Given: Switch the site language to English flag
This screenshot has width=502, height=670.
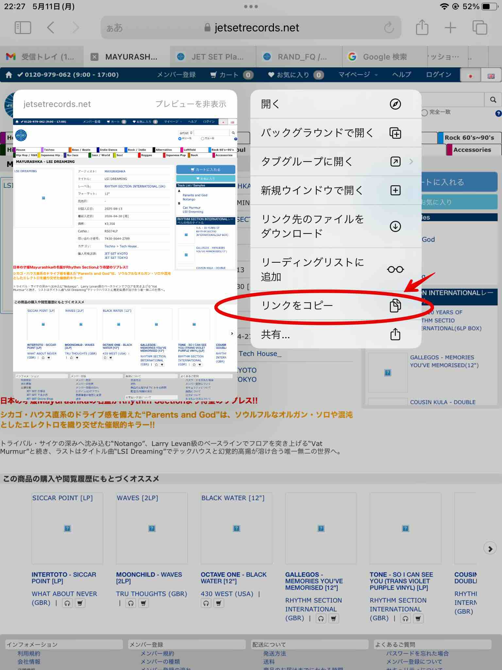Looking at the screenshot, I should (x=491, y=76).
